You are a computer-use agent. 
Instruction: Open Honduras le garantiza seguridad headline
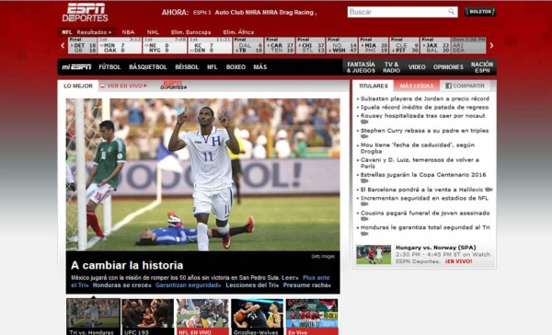[425, 227]
